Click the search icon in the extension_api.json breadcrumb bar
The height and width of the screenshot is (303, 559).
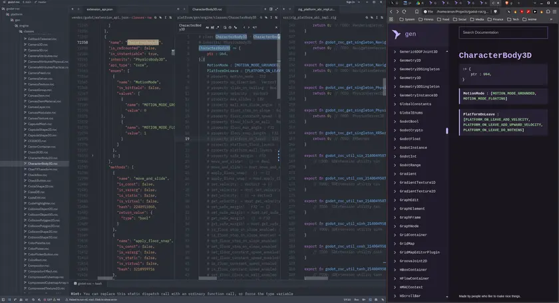click(x=155, y=17)
